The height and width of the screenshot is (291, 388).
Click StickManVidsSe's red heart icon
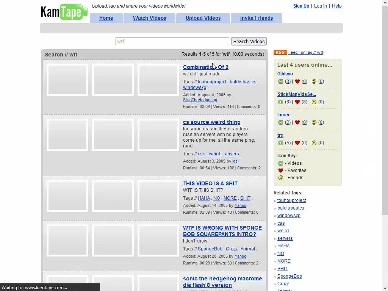[x=297, y=102]
